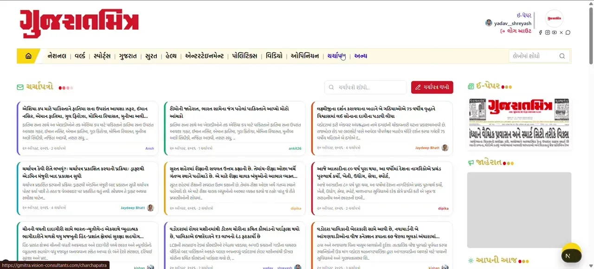The height and width of the screenshot is (269, 594).
Task: Open the એન્ટરટેઇનમેન્ટ menu item
Action: pos(204,56)
